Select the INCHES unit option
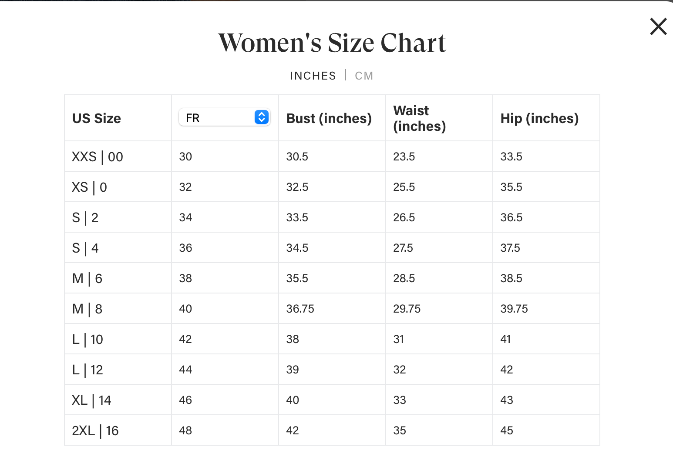 313,76
